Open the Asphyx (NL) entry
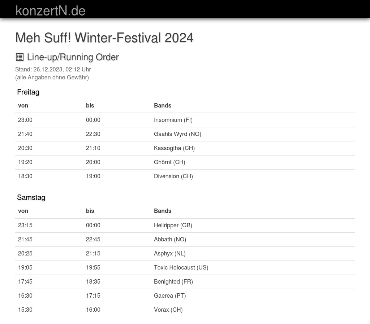 (169, 253)
